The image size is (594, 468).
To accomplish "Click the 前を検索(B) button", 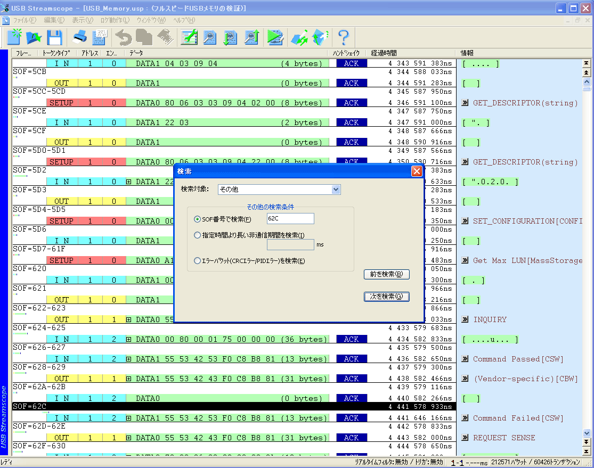I will (x=386, y=274).
